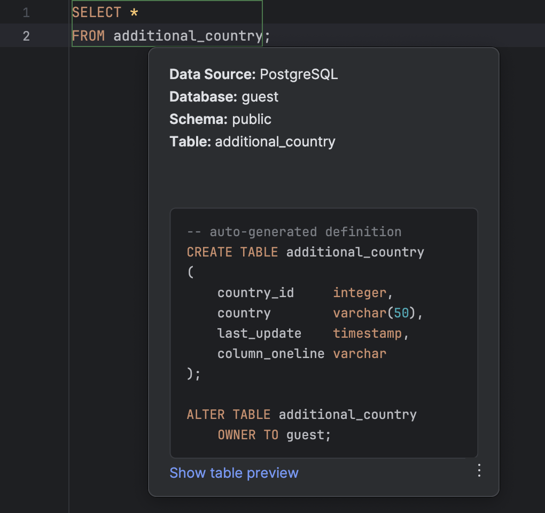
Task: Select the column_oneline column name
Action: tap(270, 353)
